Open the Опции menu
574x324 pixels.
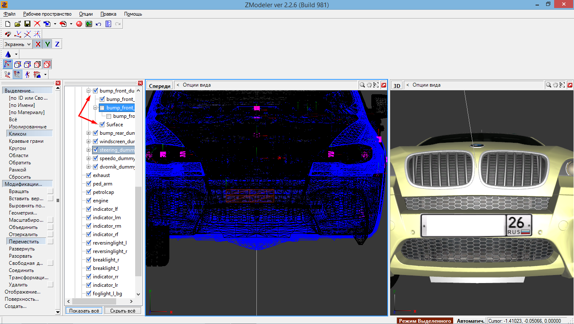pos(86,14)
